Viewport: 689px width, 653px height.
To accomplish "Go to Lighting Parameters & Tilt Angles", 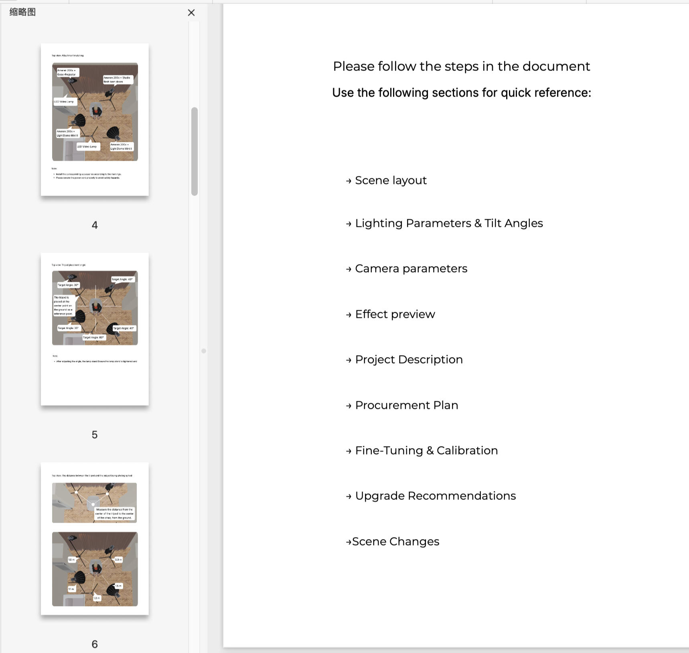I will (449, 223).
